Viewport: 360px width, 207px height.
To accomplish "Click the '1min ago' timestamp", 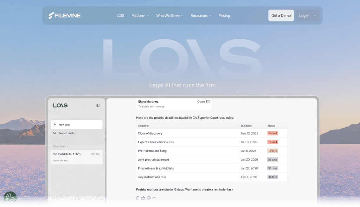I will 95,154.
